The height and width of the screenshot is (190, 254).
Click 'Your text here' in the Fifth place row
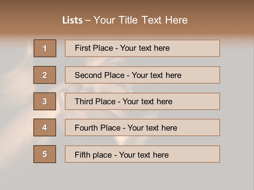[x=144, y=155]
